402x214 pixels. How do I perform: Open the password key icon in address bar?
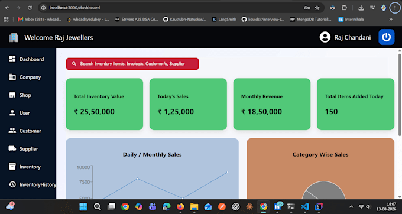point(307,8)
